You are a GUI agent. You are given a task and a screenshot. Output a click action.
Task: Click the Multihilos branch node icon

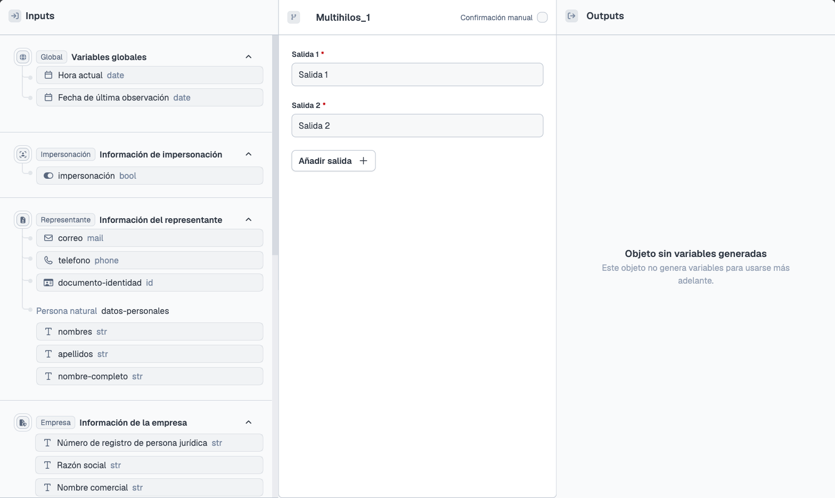(x=293, y=17)
